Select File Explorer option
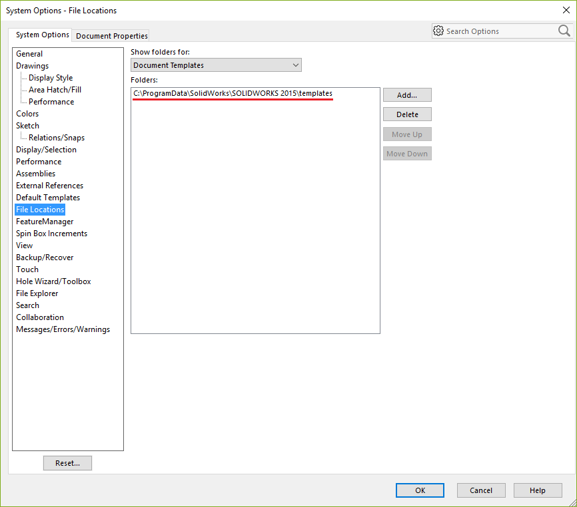Image resolution: width=577 pixels, height=507 pixels. coord(37,293)
